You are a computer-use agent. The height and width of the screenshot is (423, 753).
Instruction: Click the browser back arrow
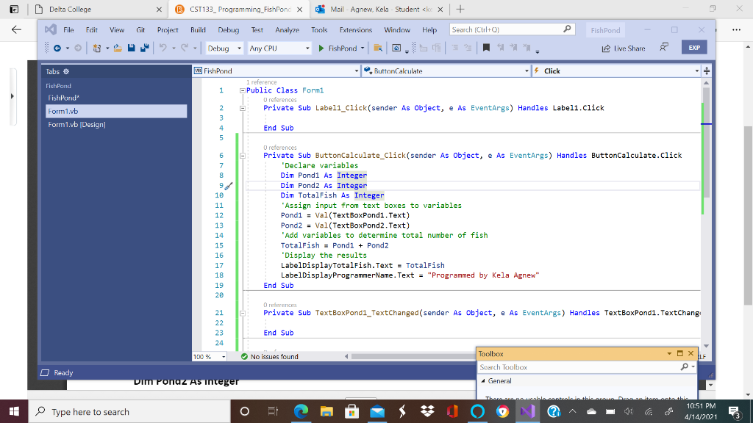click(16, 29)
